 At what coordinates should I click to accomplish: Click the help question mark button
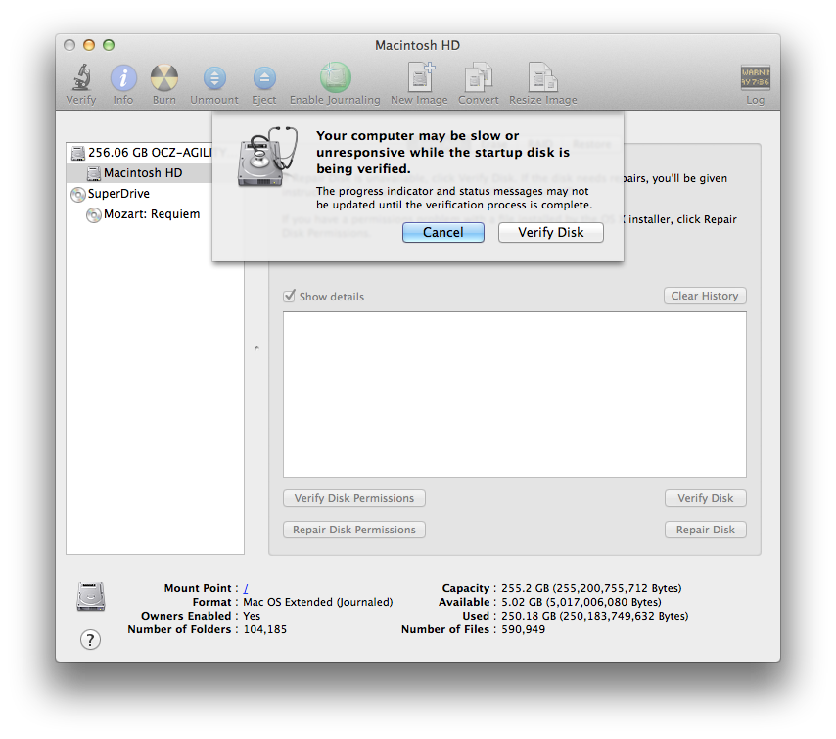(90, 639)
